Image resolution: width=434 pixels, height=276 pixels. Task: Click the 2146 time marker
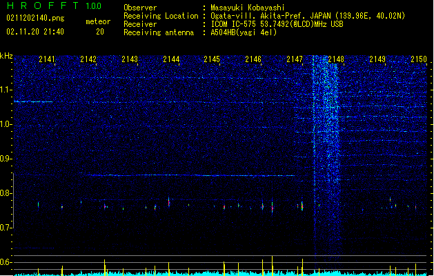point(253,59)
